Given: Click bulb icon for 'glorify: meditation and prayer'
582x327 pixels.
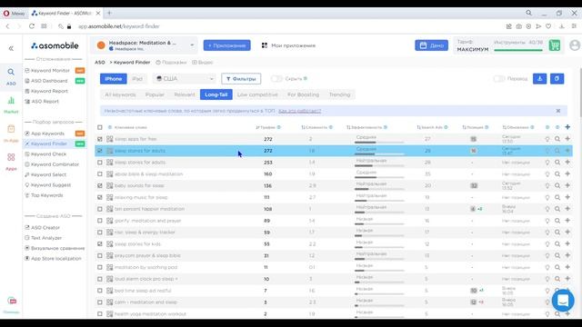Looking at the screenshot, I should (x=547, y=221).
